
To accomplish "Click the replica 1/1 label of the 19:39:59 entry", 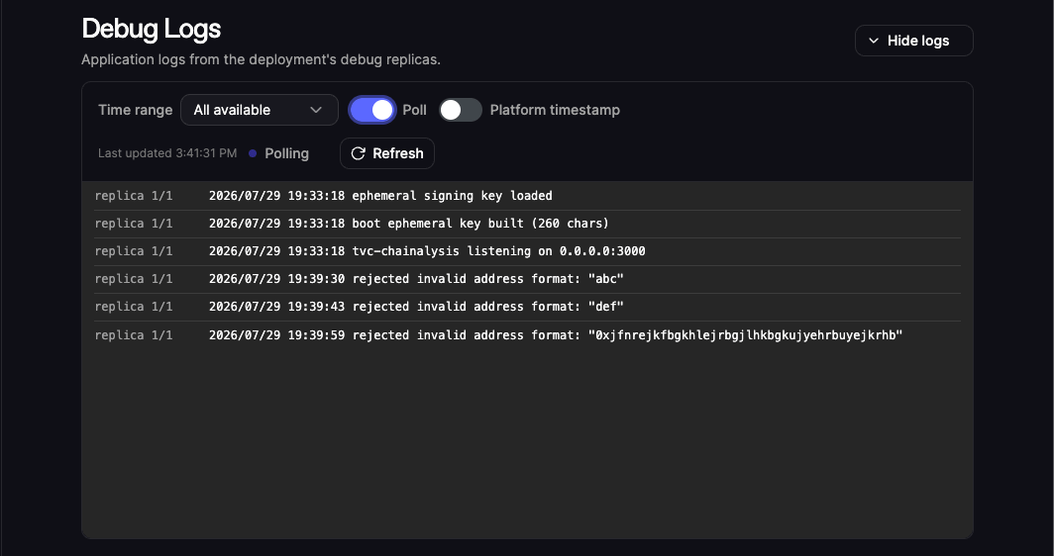I will [x=134, y=334].
